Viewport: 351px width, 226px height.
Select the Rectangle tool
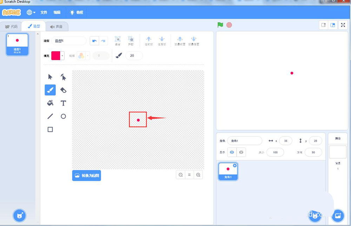50,129
